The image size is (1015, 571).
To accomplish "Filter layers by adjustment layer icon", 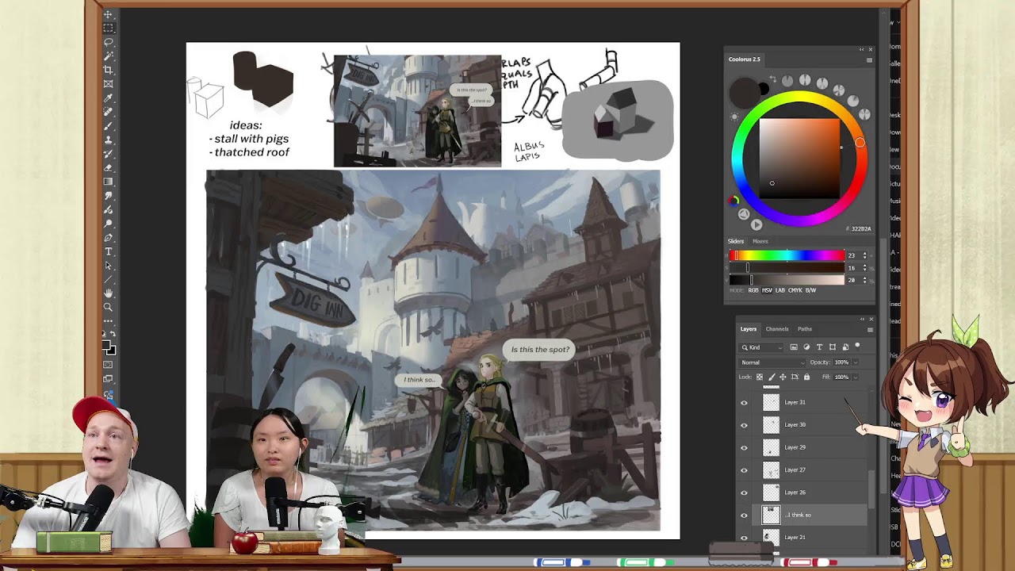I will pos(806,347).
